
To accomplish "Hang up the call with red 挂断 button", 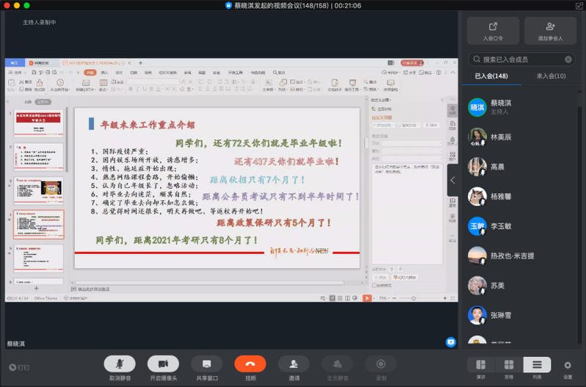I will coord(250,364).
